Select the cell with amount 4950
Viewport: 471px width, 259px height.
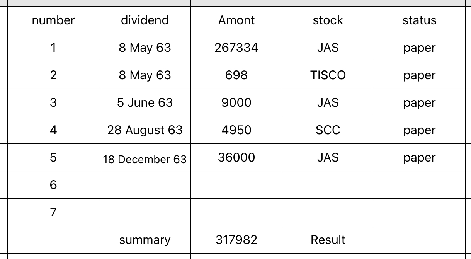point(236,130)
